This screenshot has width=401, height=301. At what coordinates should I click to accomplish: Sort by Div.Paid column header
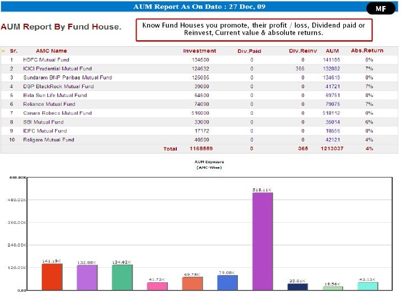click(x=250, y=51)
